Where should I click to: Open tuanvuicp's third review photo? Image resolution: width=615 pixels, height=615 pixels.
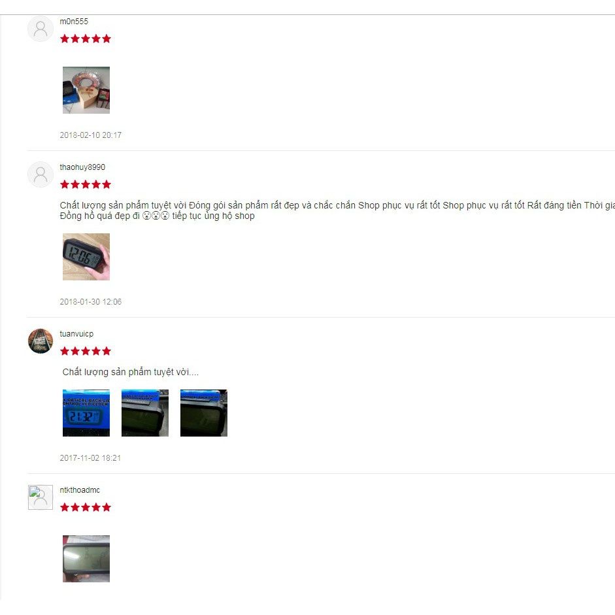(204, 413)
